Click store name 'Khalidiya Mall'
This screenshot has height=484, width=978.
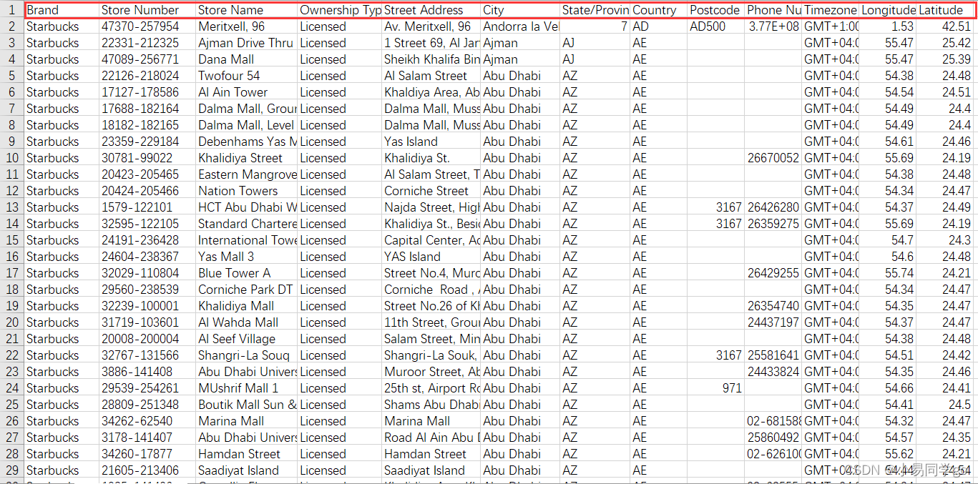[x=247, y=306]
